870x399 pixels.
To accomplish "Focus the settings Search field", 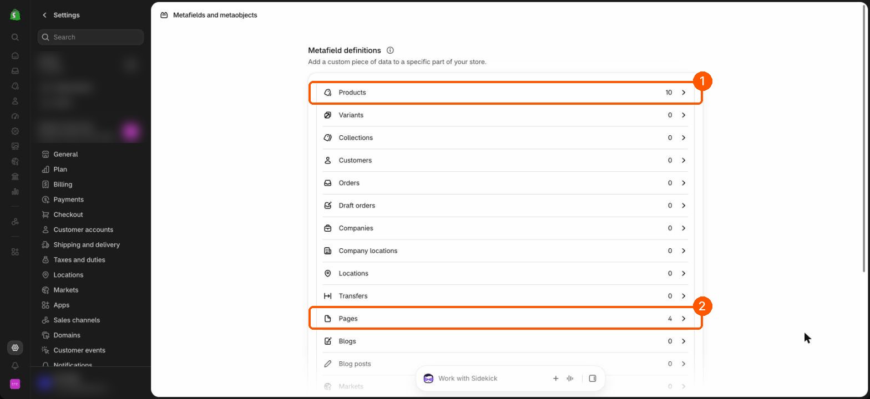I will (91, 37).
